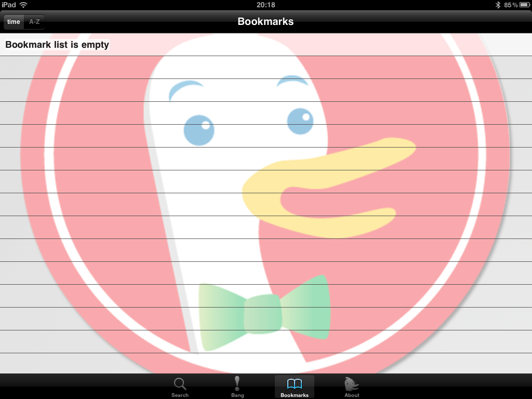The width and height of the screenshot is (532, 399).
Task: Tap the Bookmarks title in header bar
Action: point(265,22)
